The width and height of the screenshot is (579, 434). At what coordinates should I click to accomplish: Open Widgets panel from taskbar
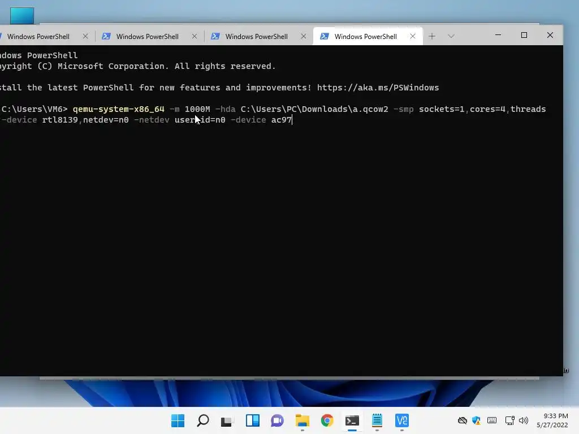253,420
